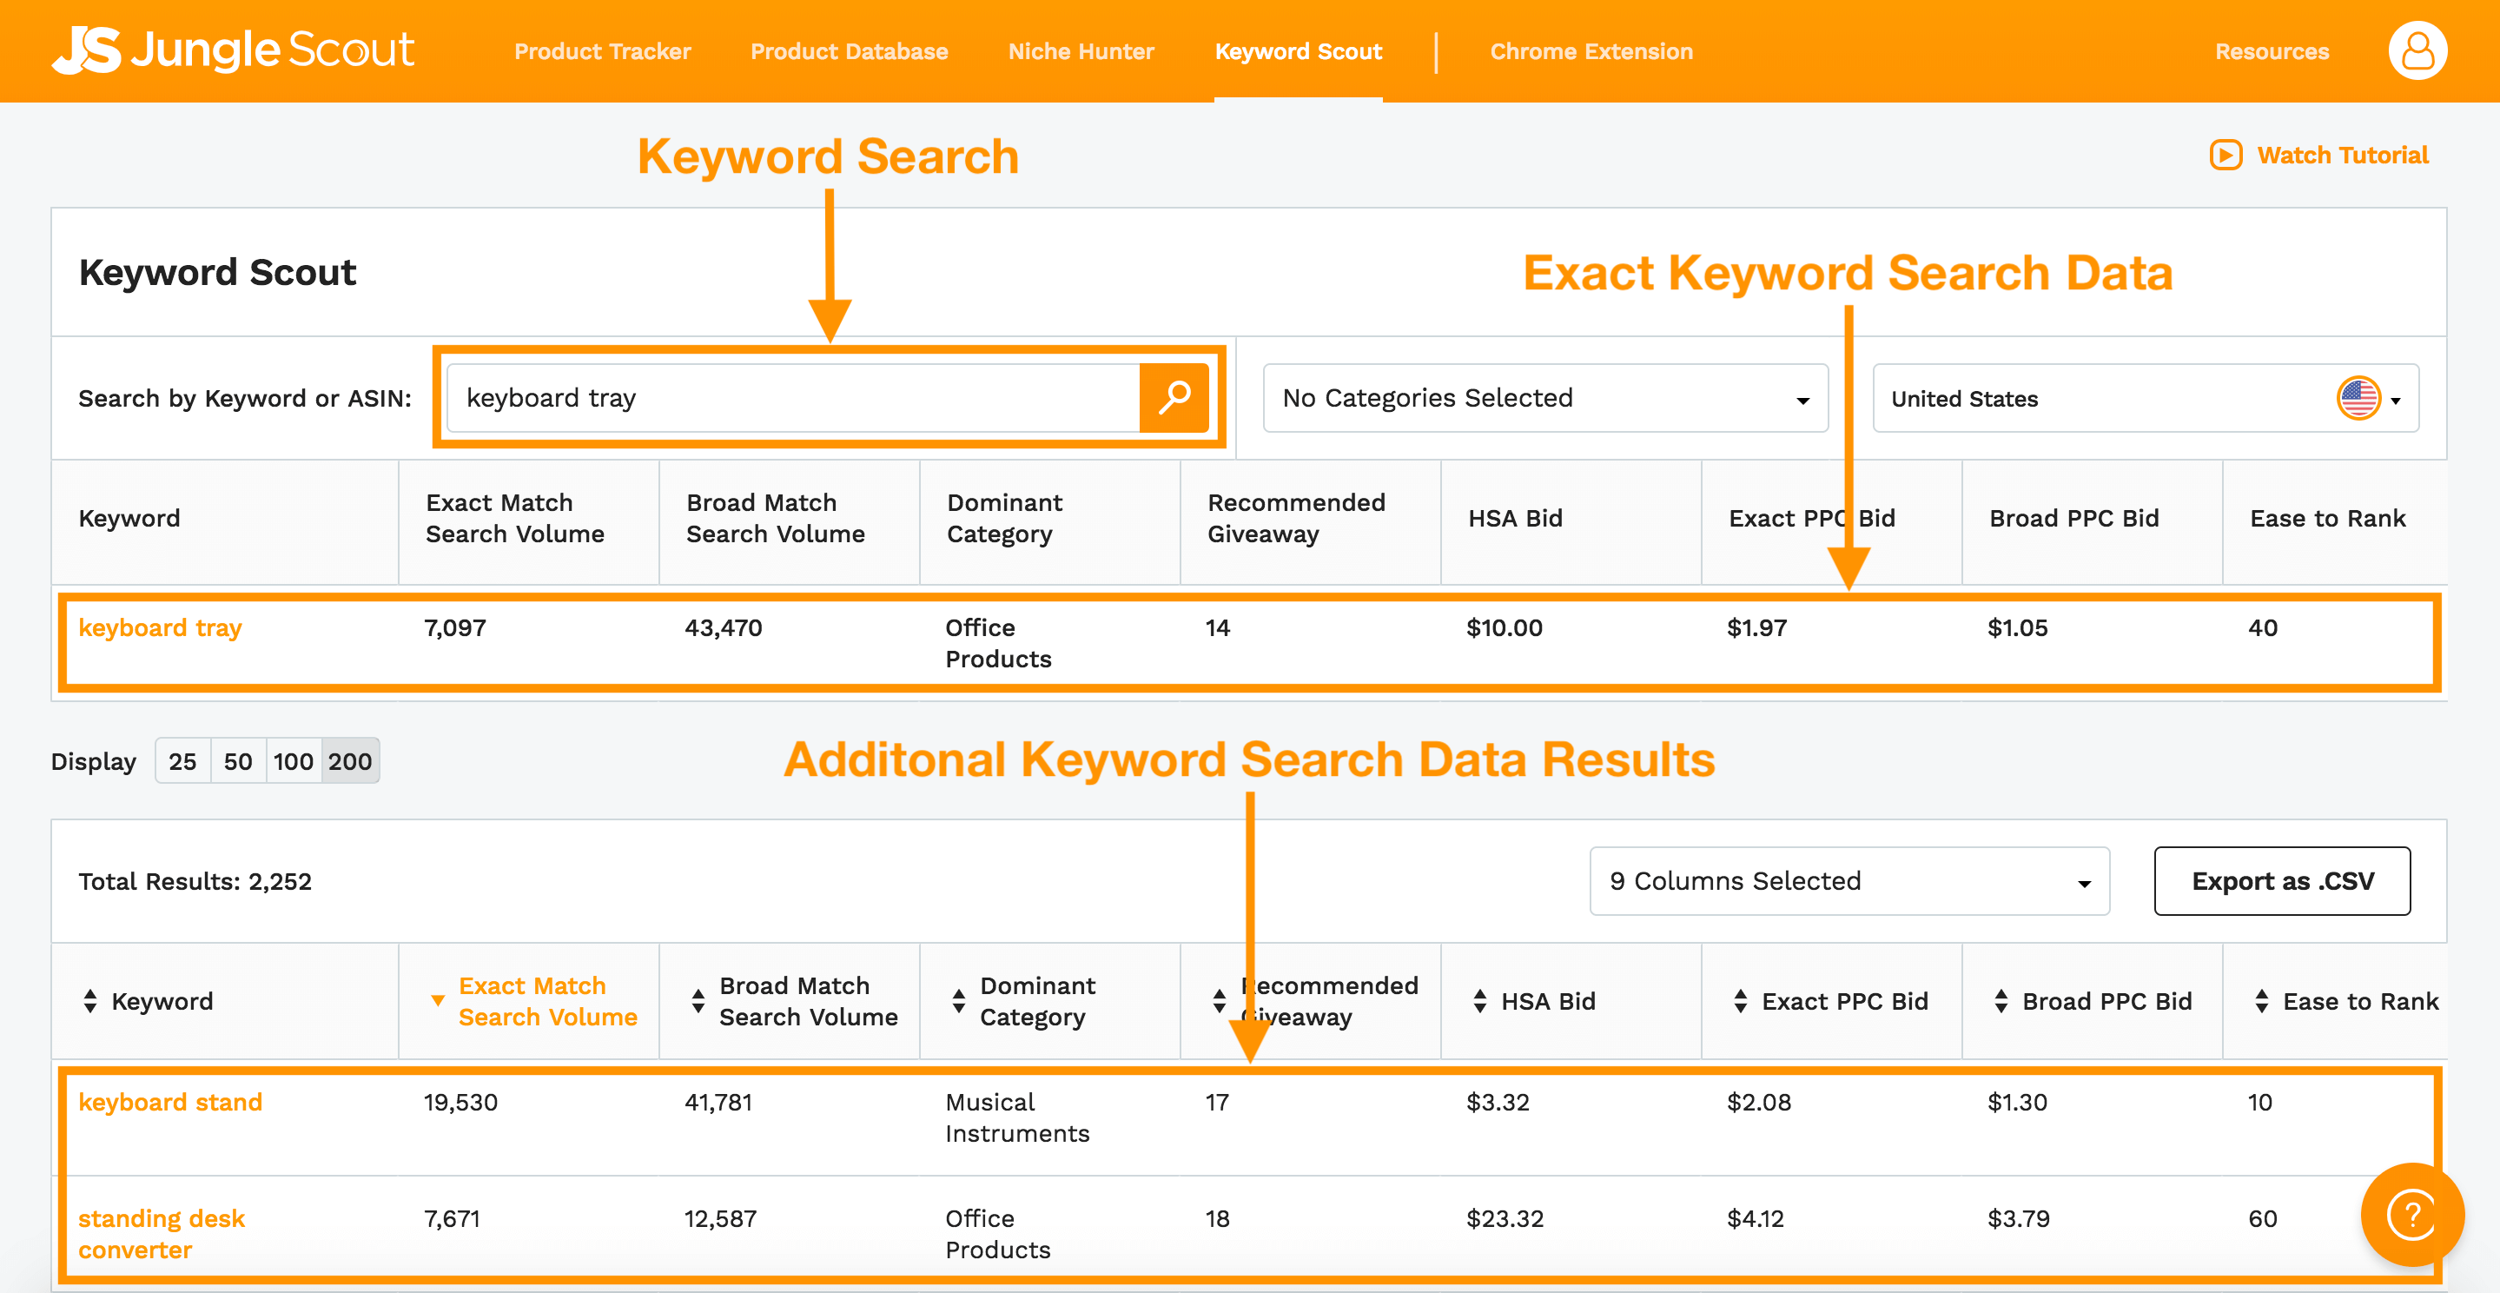Screen dimensions: 2500x1293
Task: Set display to 50 results
Action: tap(238, 761)
